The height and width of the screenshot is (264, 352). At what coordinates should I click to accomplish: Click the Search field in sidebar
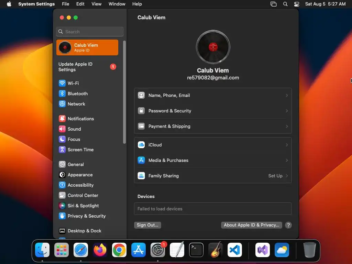90,32
